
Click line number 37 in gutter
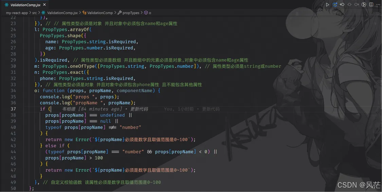pyautogui.click(x=13, y=109)
